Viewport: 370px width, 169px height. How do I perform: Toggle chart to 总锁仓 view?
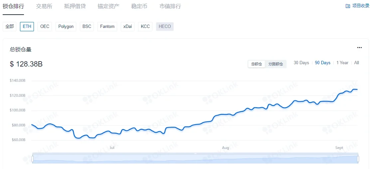257,64
